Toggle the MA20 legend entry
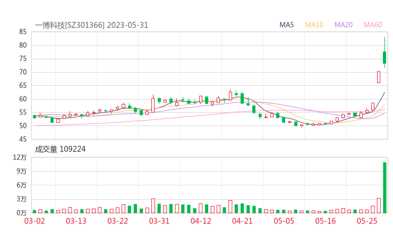Screen dimensions: 393x233 (344, 25)
